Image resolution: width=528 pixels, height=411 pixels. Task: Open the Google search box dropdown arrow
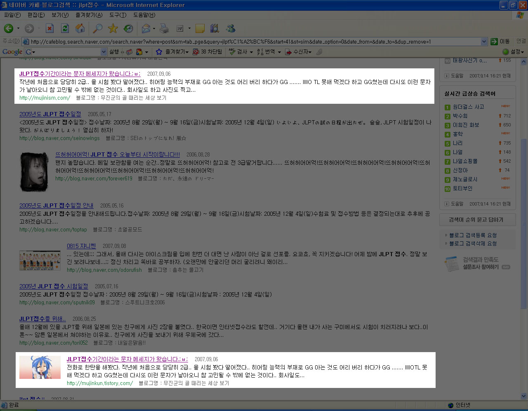tap(104, 52)
